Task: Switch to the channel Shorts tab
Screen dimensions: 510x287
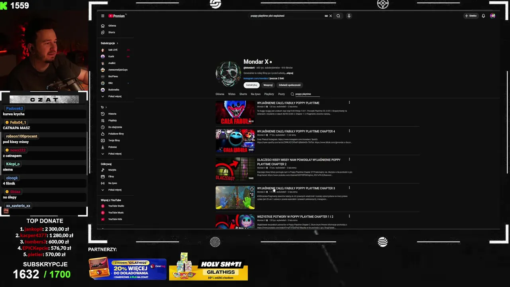Action: (x=243, y=94)
